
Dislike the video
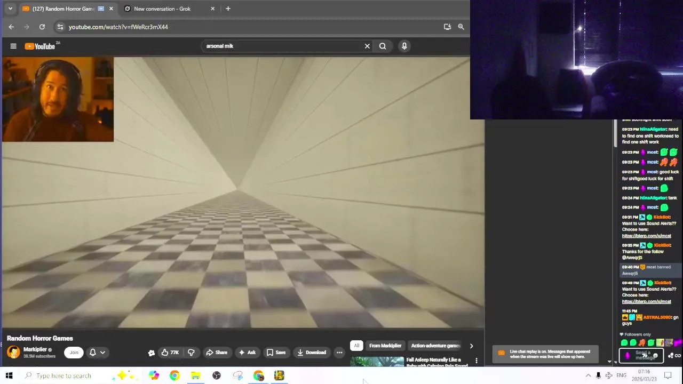191,352
